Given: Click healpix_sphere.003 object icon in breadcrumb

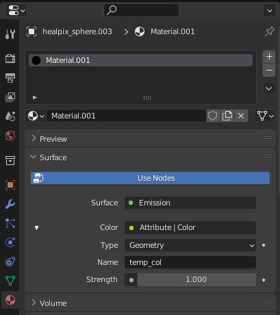Looking at the screenshot, I should (31, 32).
